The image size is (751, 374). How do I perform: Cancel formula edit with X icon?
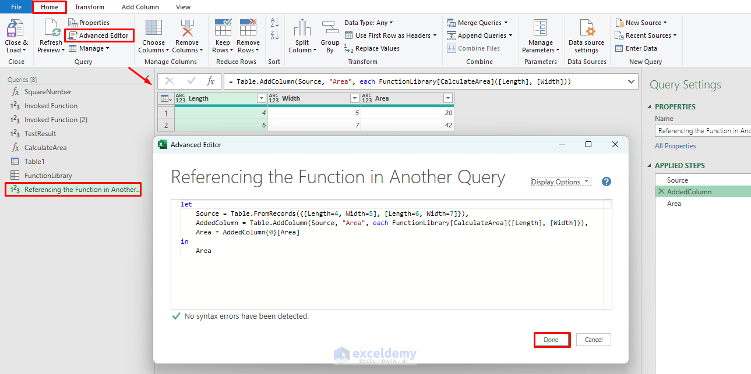170,81
